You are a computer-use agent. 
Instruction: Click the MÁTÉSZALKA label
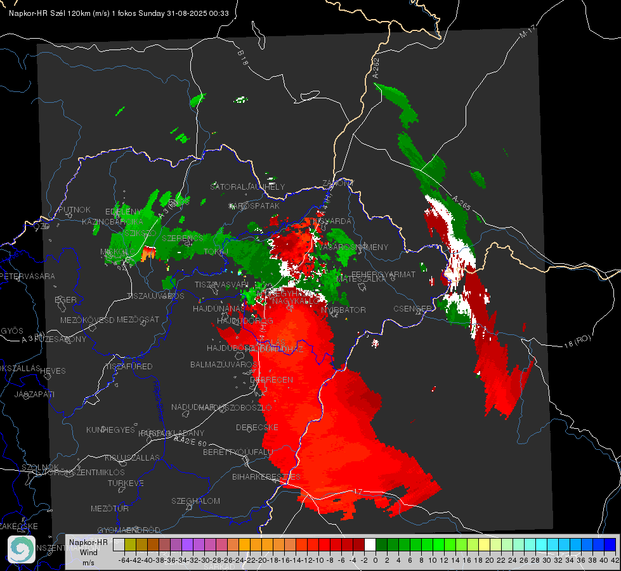click(360, 279)
